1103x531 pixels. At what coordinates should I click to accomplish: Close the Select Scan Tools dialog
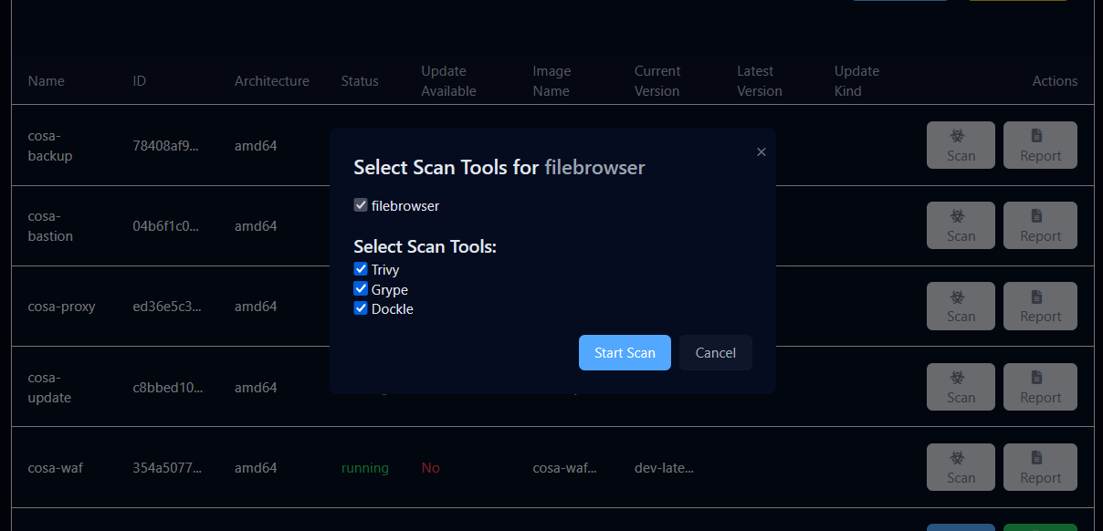tap(761, 152)
